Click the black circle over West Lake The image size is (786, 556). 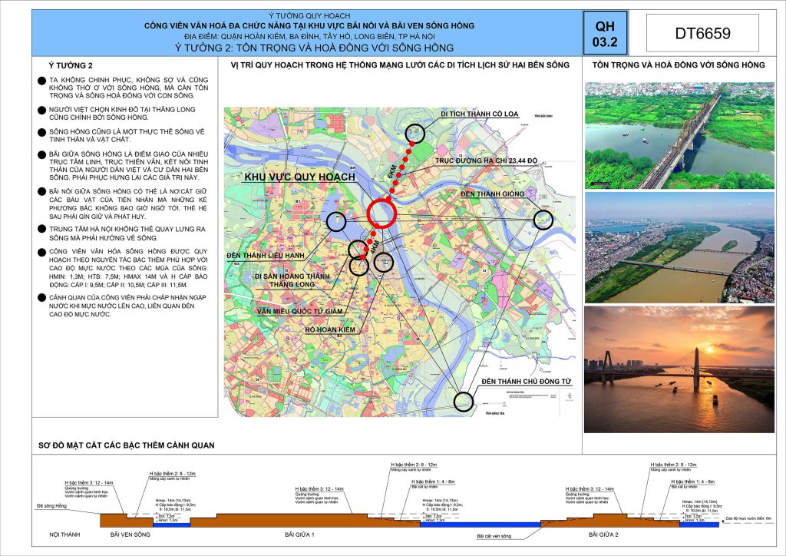pyautogui.click(x=336, y=222)
